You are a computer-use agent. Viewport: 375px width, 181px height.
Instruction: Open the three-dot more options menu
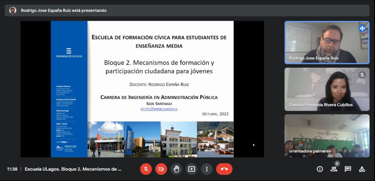point(207,169)
